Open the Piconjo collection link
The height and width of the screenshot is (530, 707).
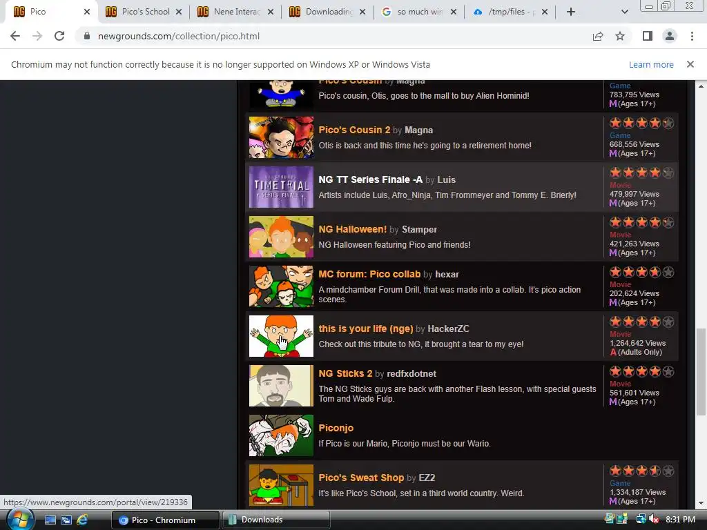click(336, 428)
